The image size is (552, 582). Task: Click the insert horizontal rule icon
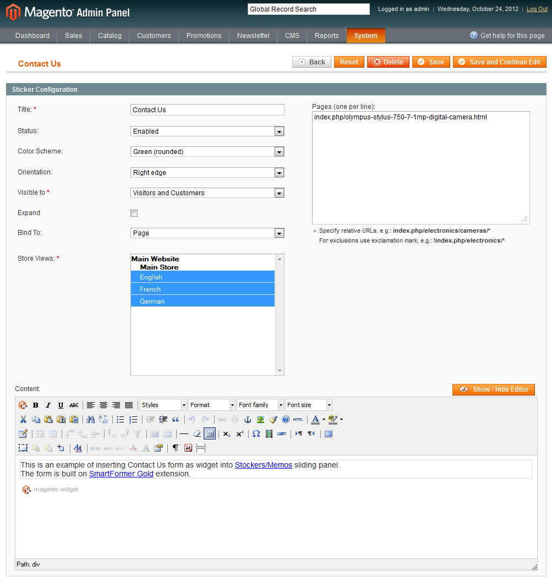[184, 433]
